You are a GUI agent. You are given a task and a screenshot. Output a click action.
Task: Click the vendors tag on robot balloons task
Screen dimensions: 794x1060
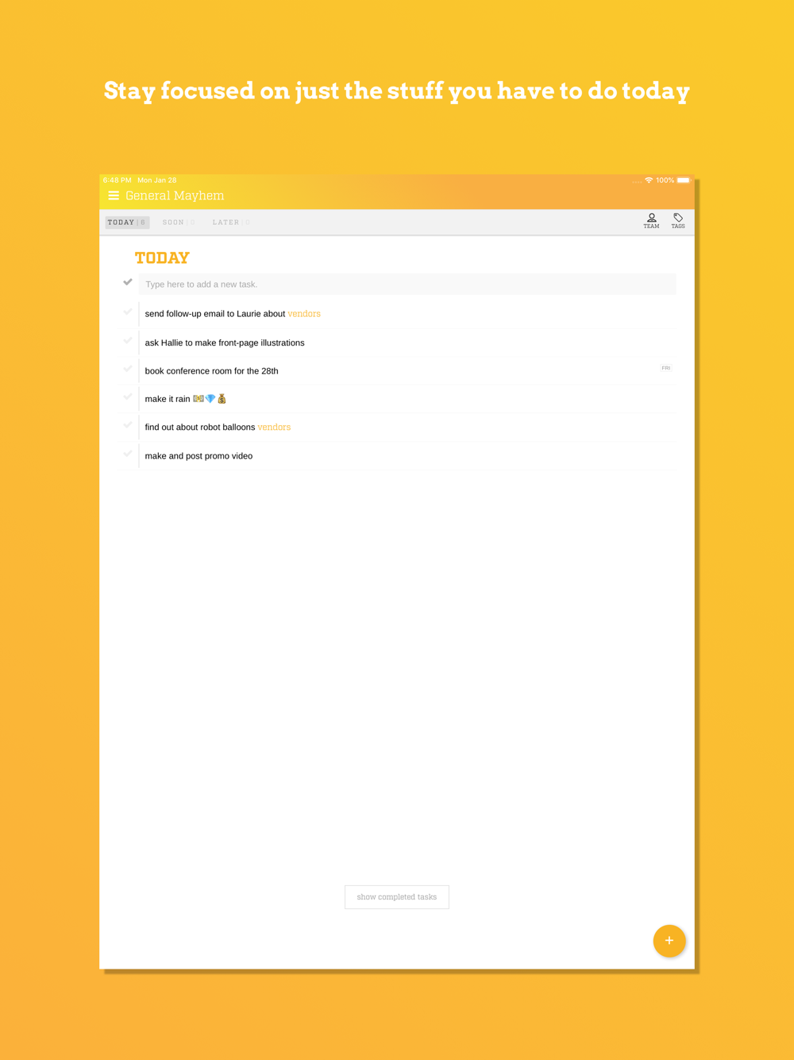(274, 427)
